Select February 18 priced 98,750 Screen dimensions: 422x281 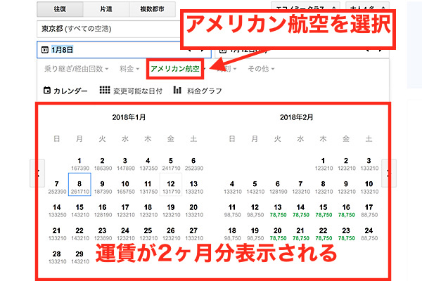[232, 234]
